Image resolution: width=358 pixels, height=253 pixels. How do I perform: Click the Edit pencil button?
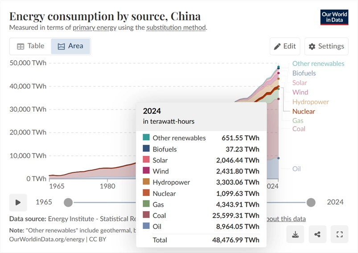(x=285, y=46)
